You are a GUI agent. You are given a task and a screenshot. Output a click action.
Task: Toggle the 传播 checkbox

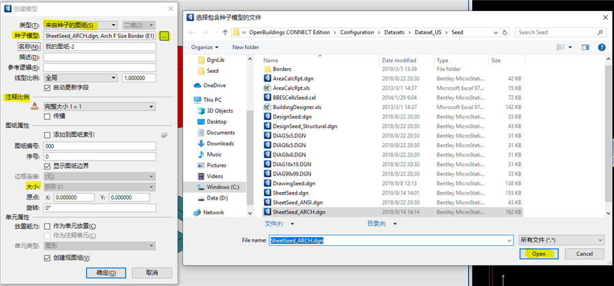47,116
